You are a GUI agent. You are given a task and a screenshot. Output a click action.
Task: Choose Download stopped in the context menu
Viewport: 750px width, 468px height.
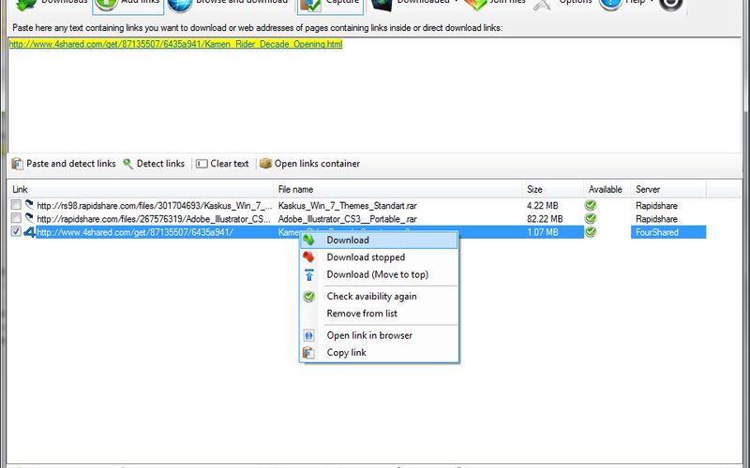(379, 257)
